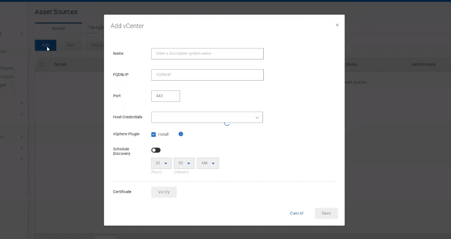Open the Host Credentials dropdown

[207, 117]
